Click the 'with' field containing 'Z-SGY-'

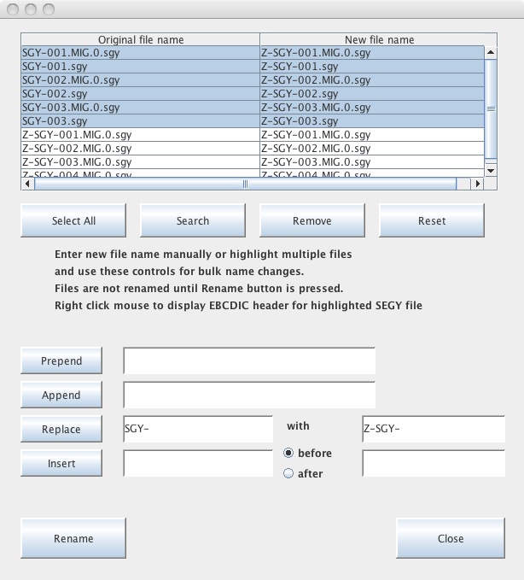coord(434,430)
